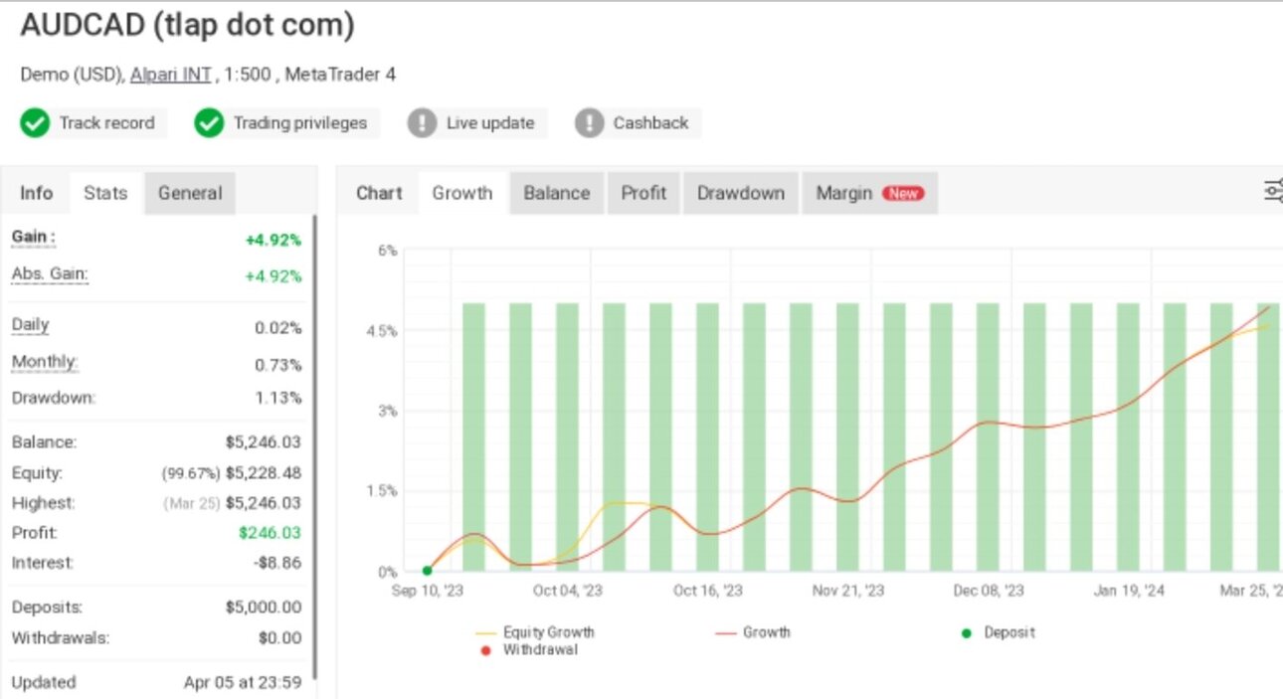
Task: Select the Growth chart tab
Action: tap(462, 193)
